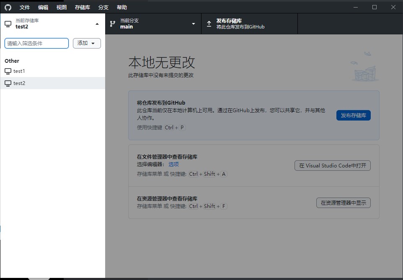Open the 添加 dropdown button

[87, 43]
